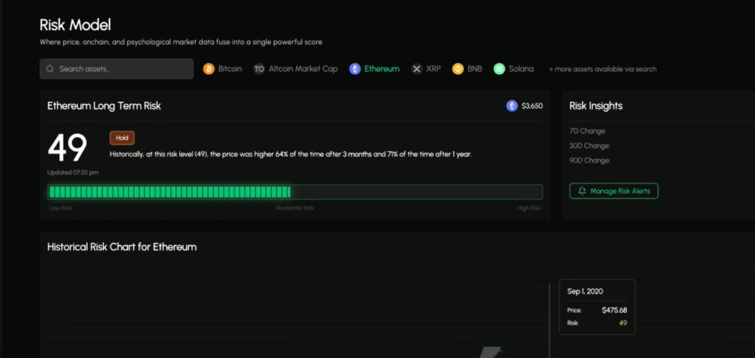Focus the Search assets input field

pyautogui.click(x=120, y=69)
